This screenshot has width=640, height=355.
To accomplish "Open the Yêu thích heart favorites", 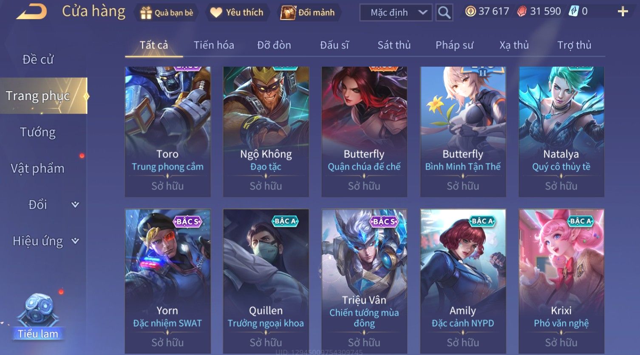I will pyautogui.click(x=216, y=13).
